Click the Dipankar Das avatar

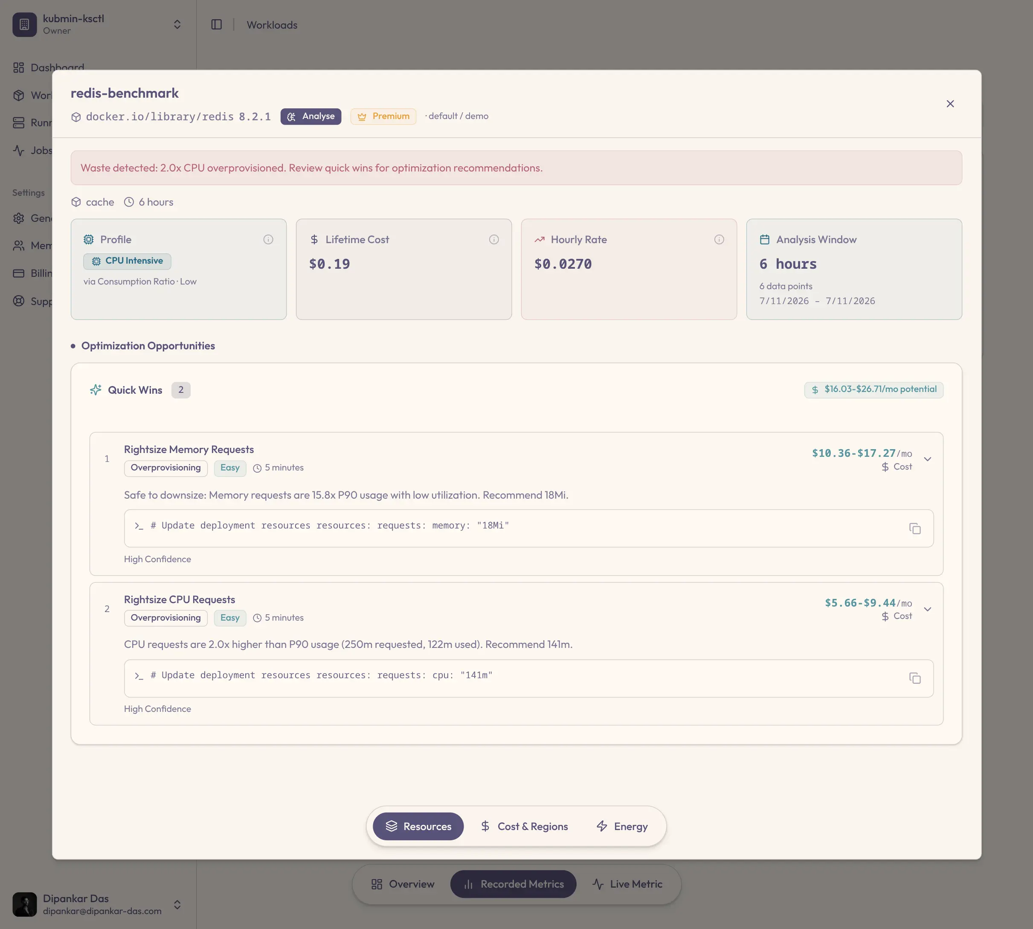(24, 904)
